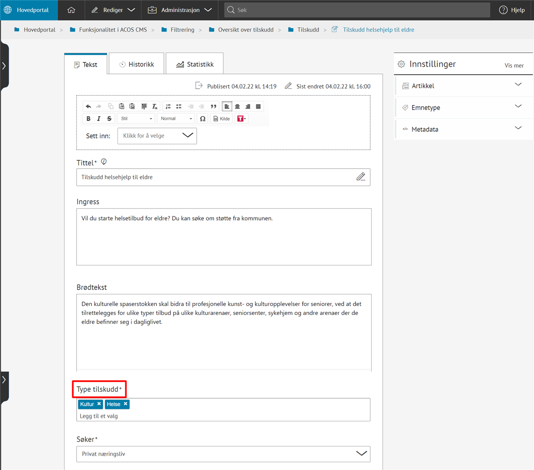Expand the Emnetype settings section
The width and height of the screenshot is (534, 470).
pos(464,107)
